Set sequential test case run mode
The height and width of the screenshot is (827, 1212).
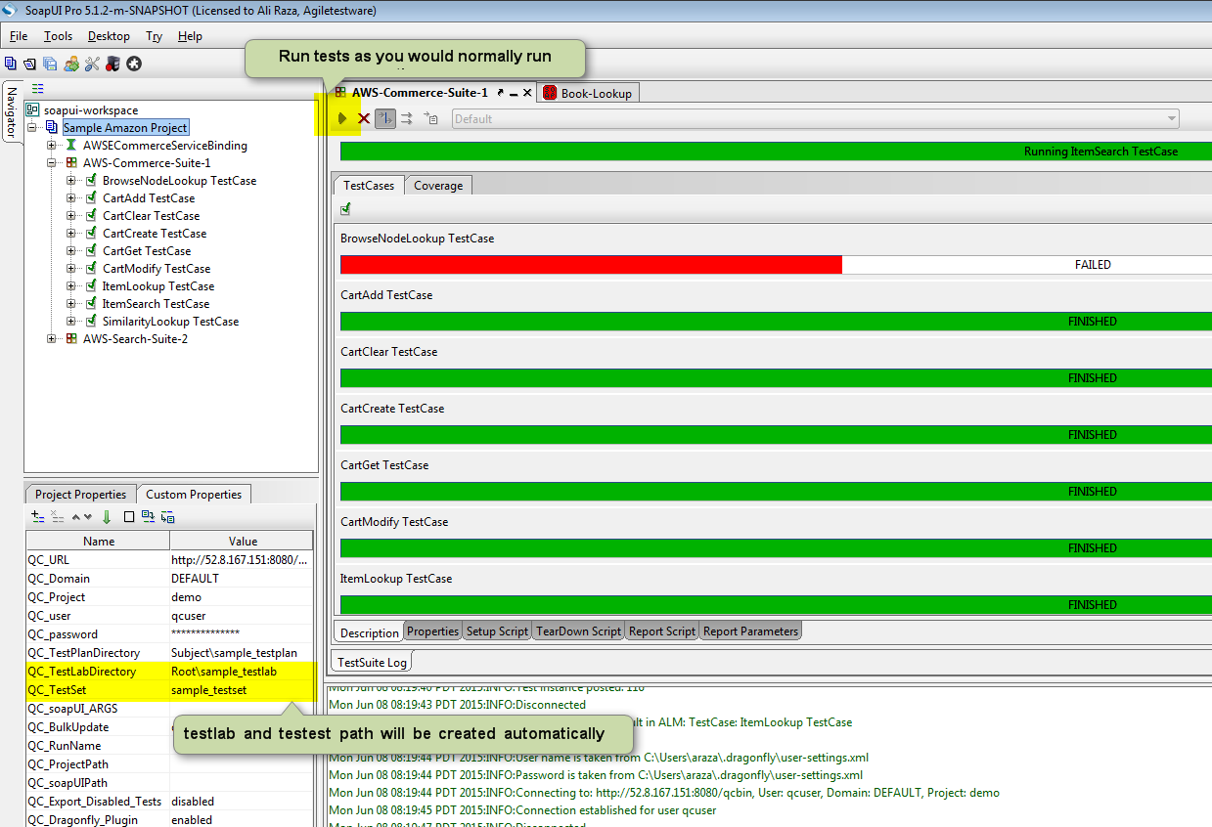pyautogui.click(x=383, y=118)
